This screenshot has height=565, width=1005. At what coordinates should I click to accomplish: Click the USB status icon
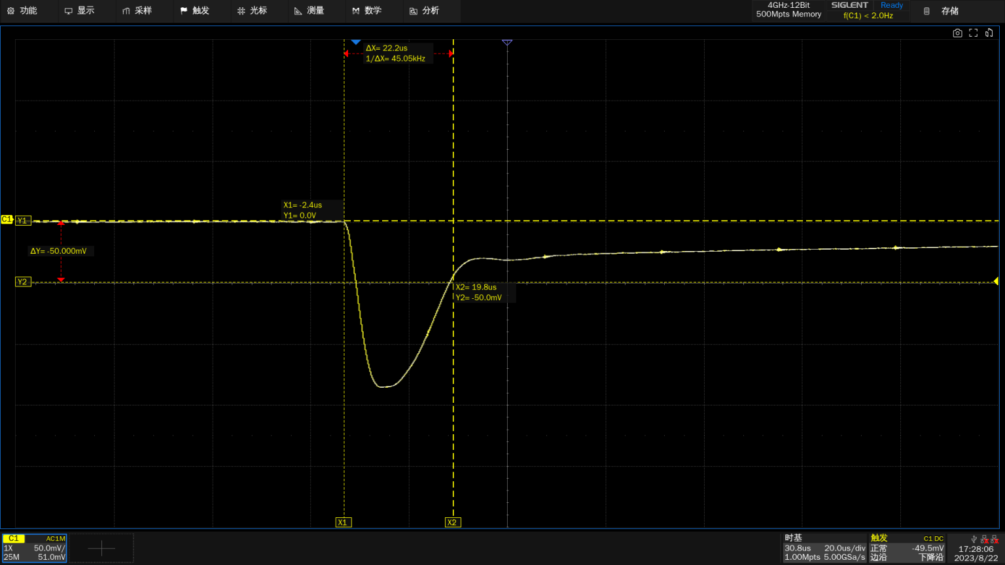tap(974, 539)
